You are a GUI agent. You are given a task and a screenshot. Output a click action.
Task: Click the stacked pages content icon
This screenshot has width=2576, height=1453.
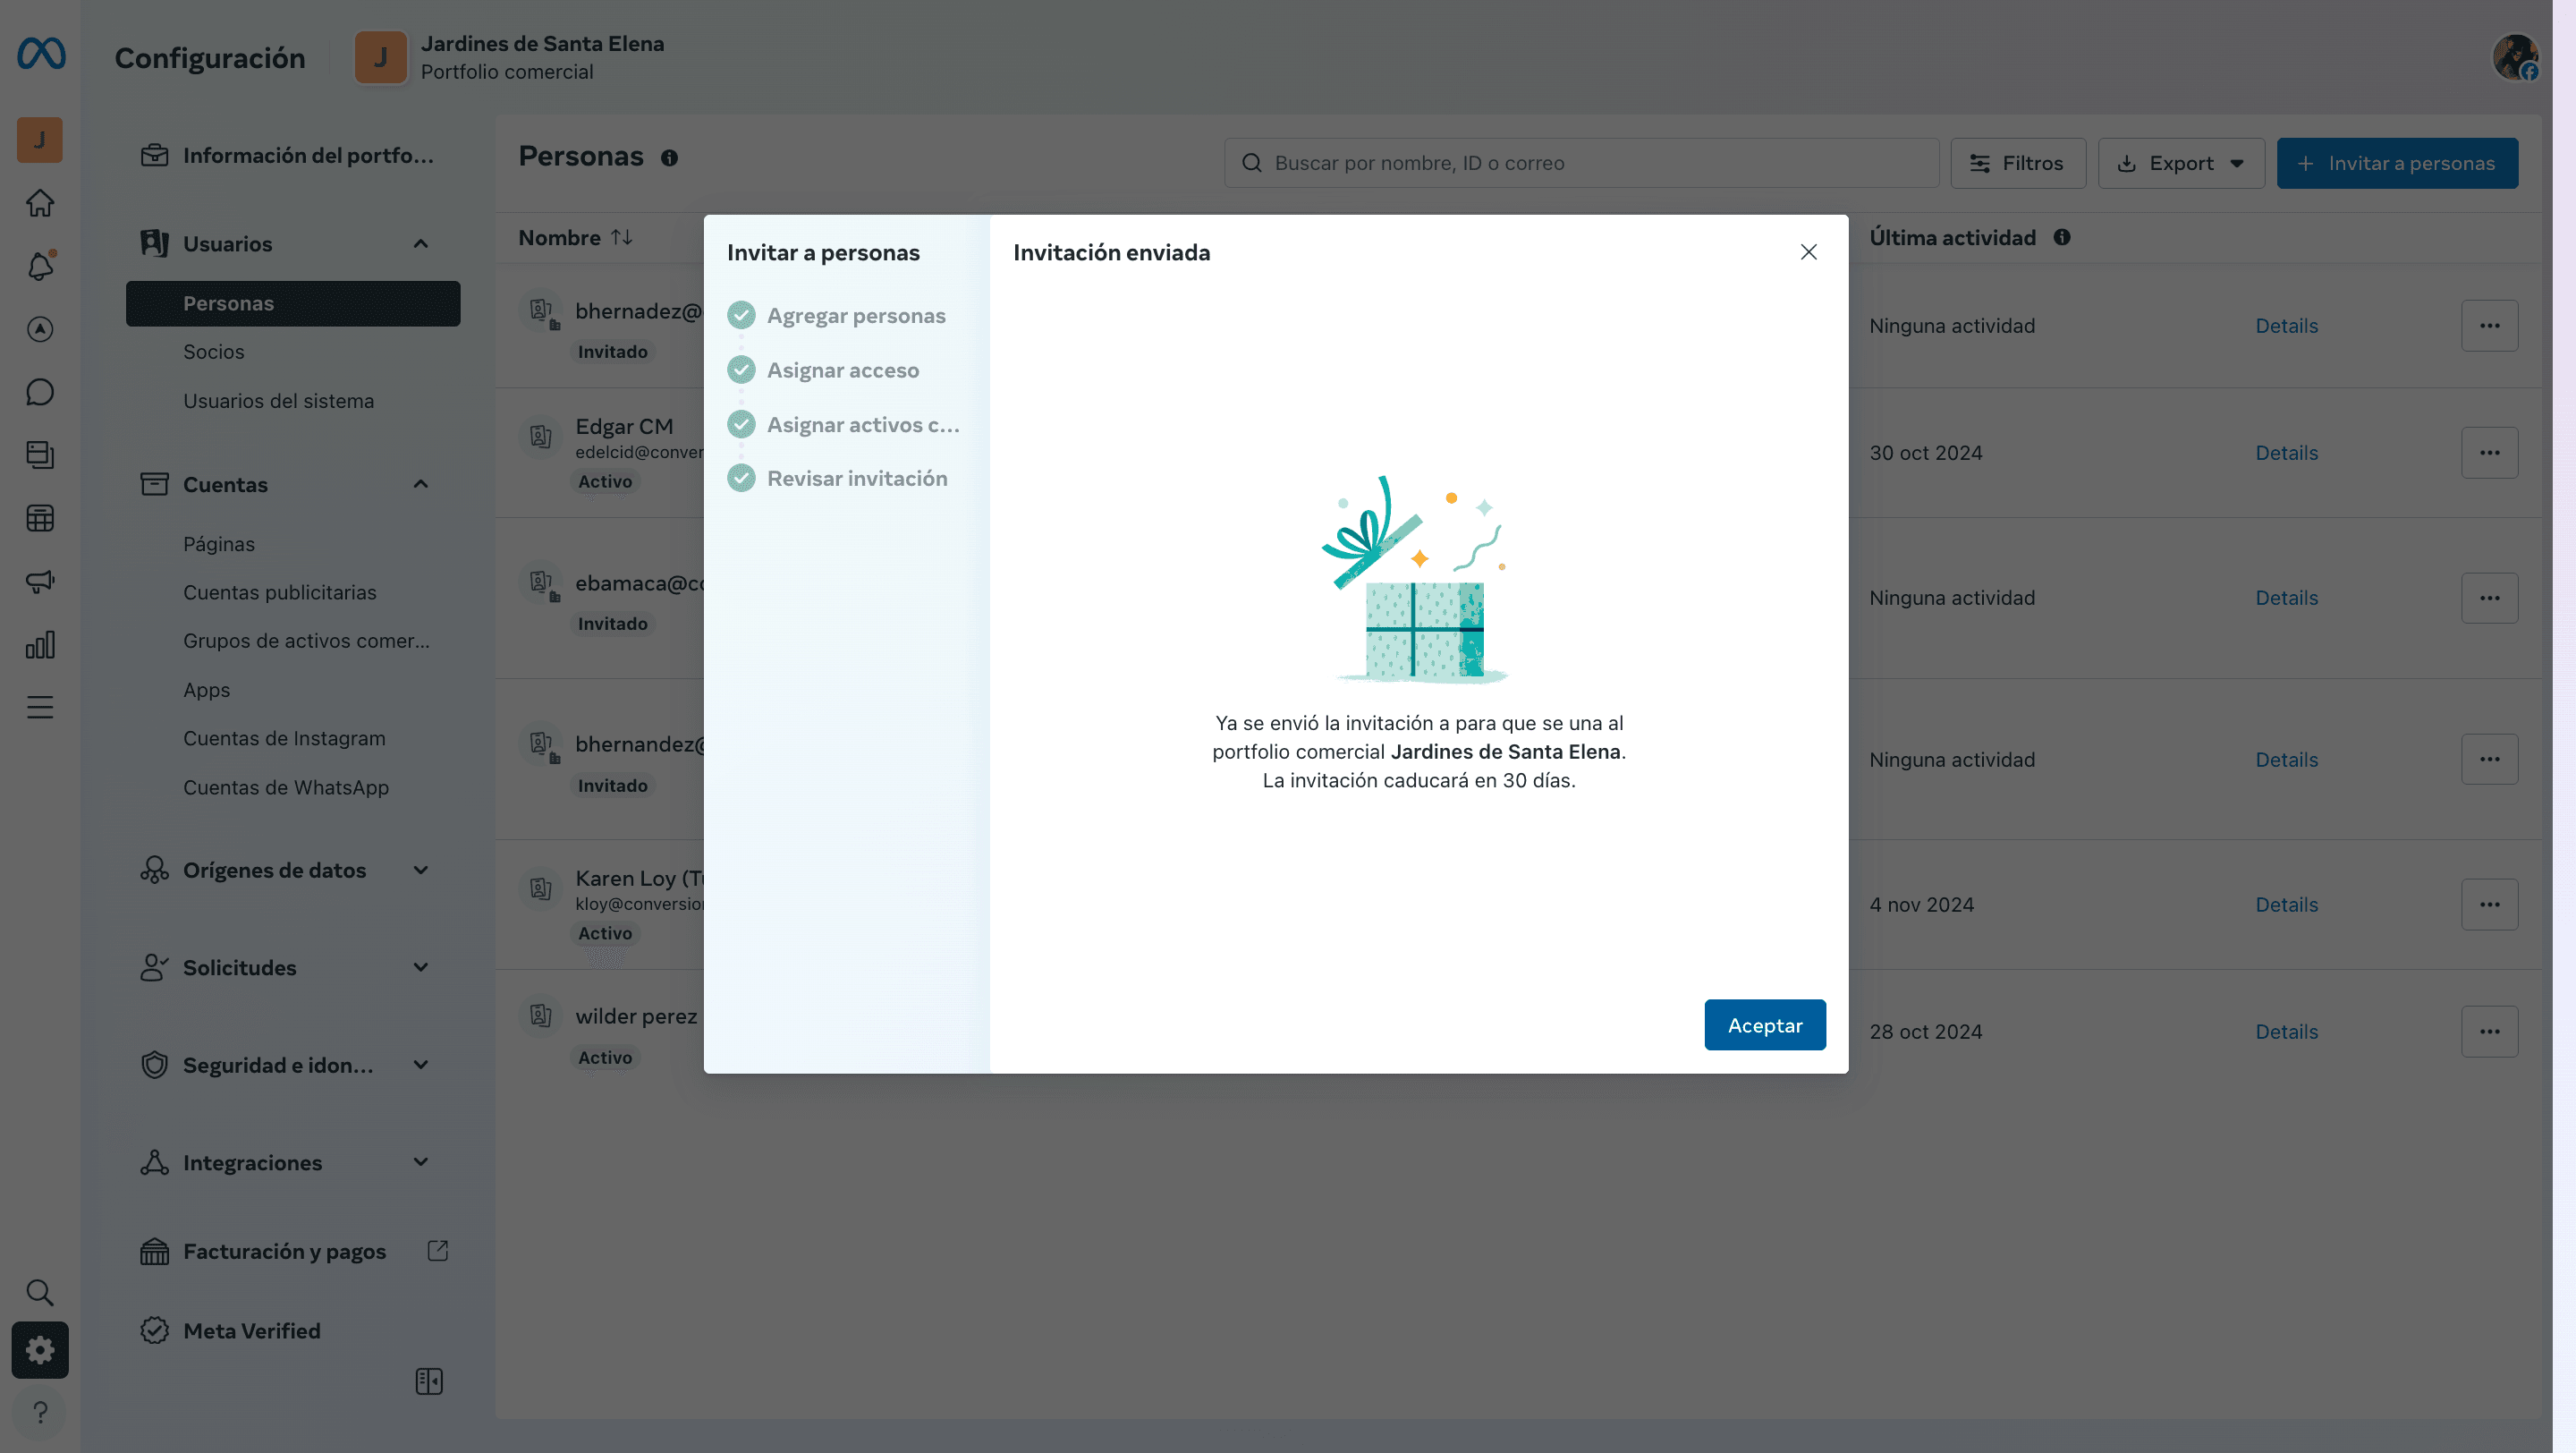40,455
